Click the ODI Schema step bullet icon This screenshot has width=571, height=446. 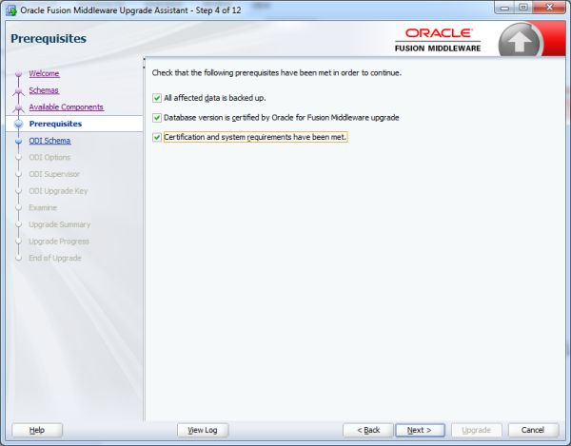click(x=19, y=141)
